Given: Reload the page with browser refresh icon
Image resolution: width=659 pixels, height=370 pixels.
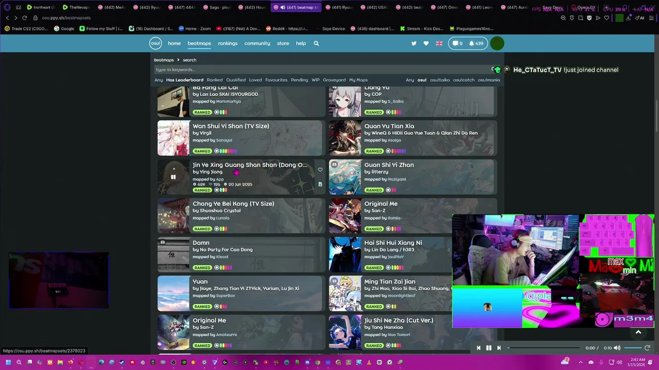Looking at the screenshot, I should (x=24, y=18).
